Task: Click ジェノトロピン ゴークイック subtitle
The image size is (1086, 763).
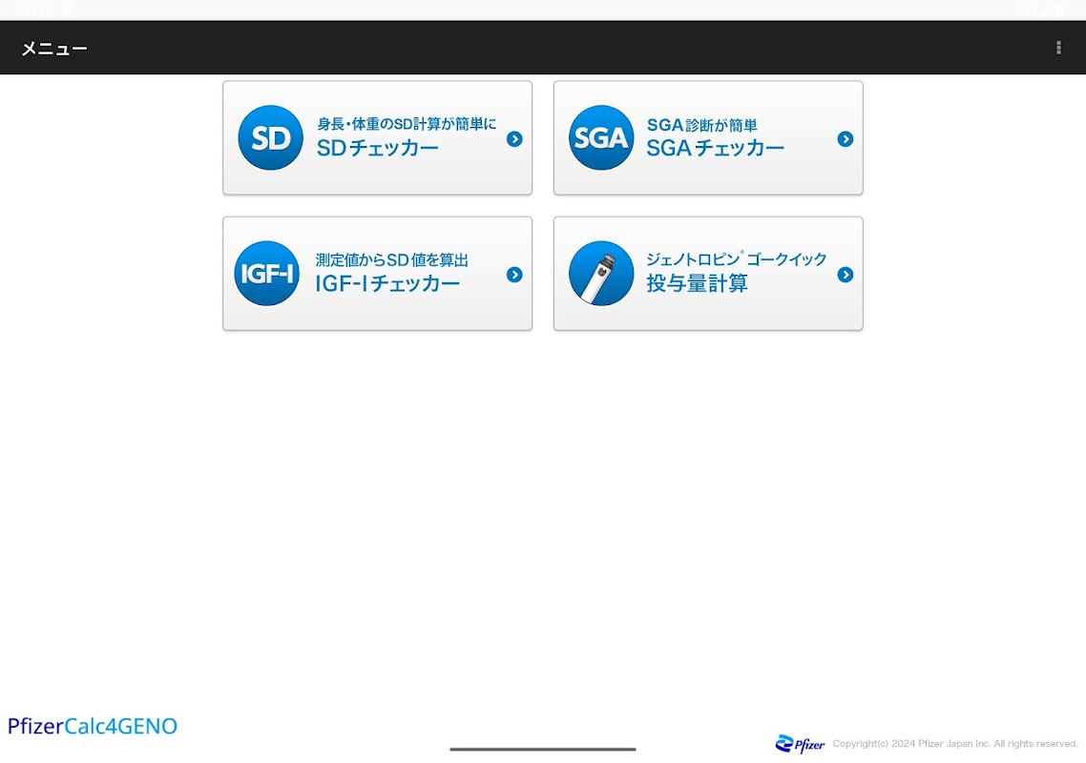Action: [736, 259]
